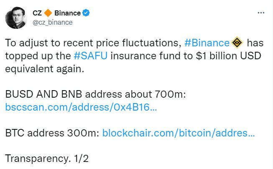Follow the bscscan.com address link
Viewport: 273px width, 169px height.
click(82, 107)
